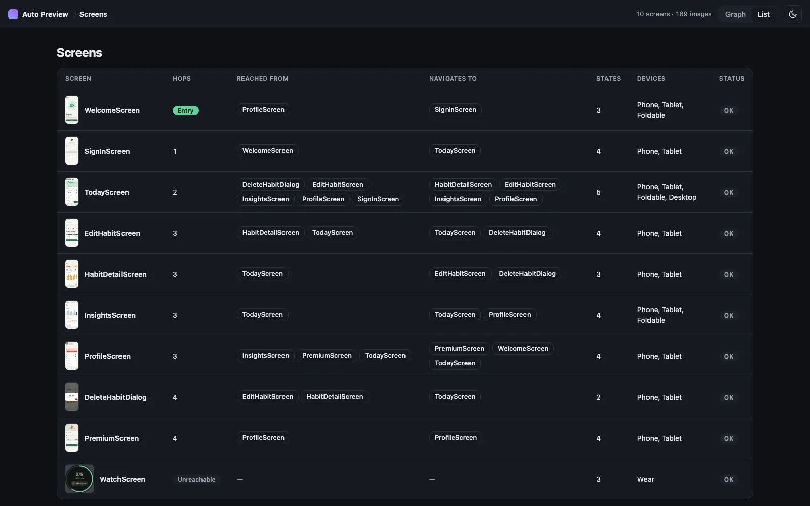Switch to Graph view tab
Screen dimensions: 810x506
click(735, 14)
